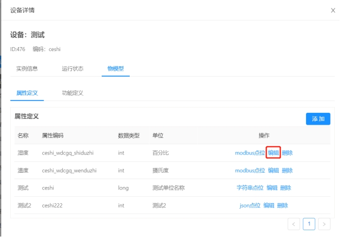Delete the 湿度 property
The image size is (340, 237).
pyautogui.click(x=287, y=153)
